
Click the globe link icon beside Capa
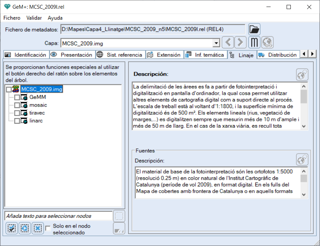tap(267, 43)
